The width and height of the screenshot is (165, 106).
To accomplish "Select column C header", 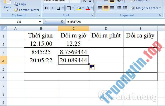I will 74,28.
